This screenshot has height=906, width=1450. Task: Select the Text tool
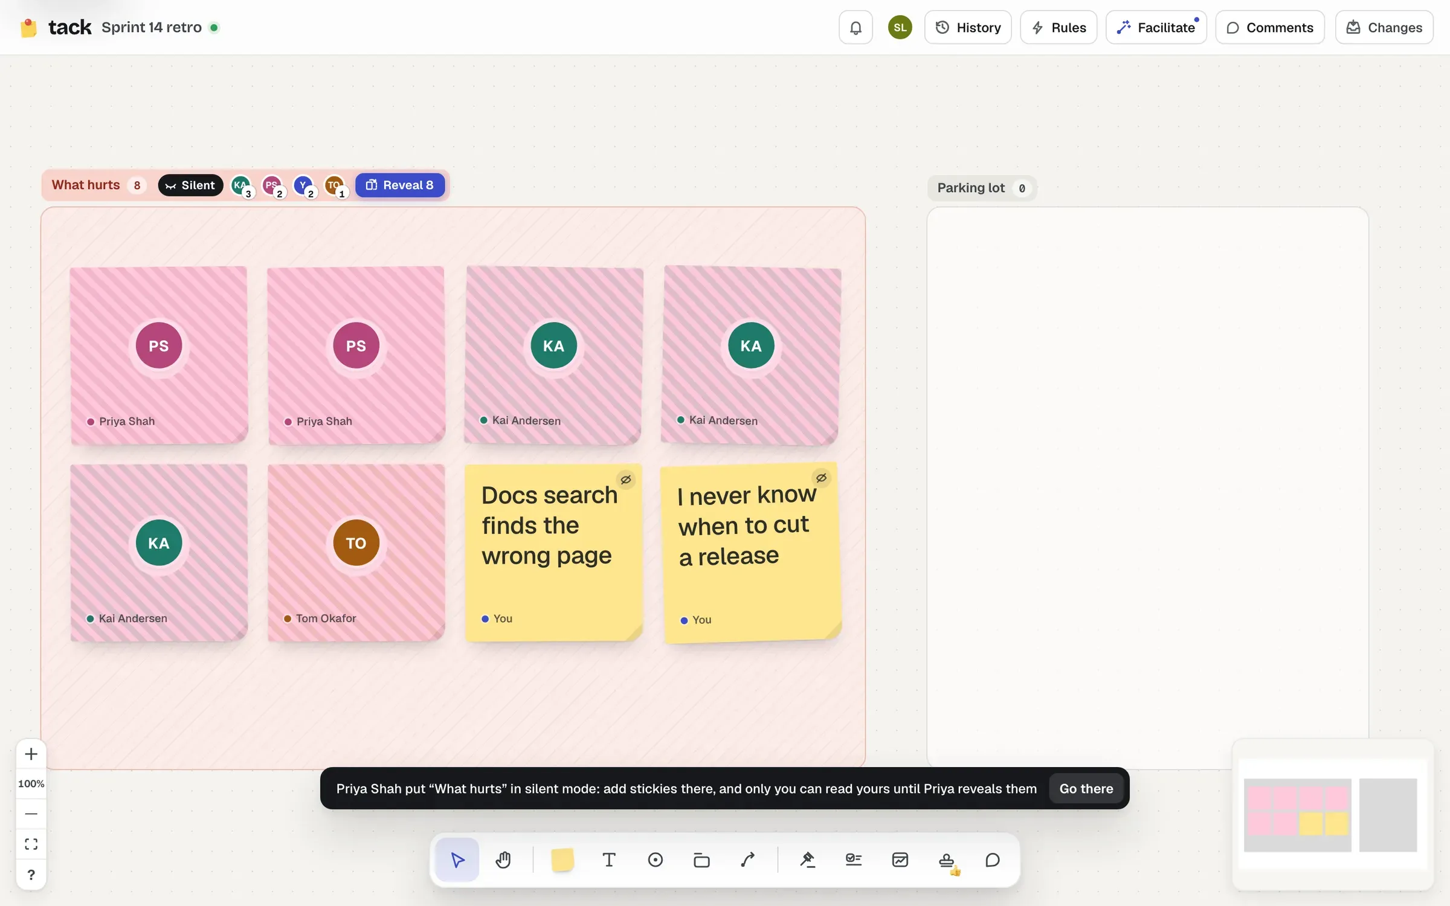click(x=609, y=859)
